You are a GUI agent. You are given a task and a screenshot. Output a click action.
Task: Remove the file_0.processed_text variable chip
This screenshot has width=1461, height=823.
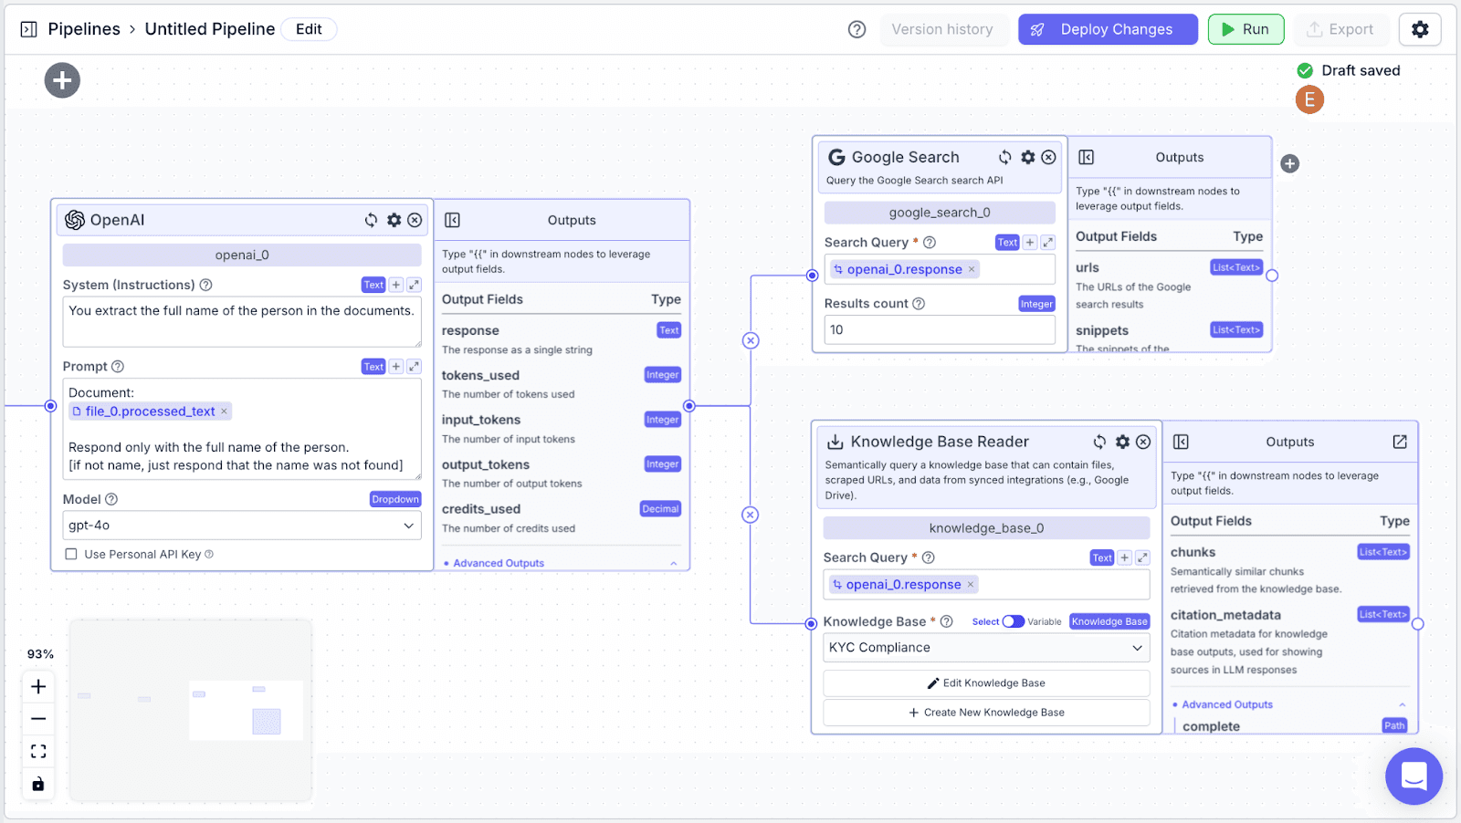coord(224,411)
